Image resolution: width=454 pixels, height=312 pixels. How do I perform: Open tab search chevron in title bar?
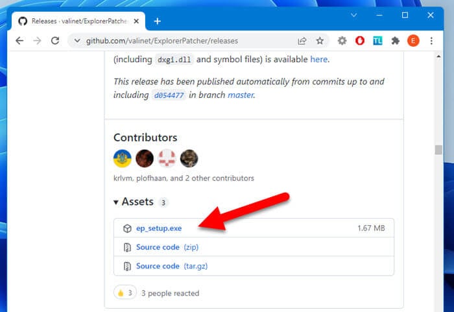(354, 15)
